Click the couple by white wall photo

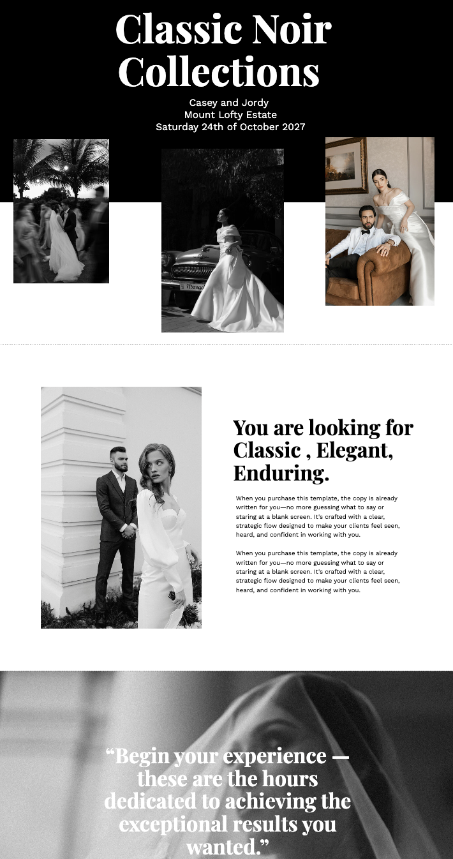click(x=121, y=507)
